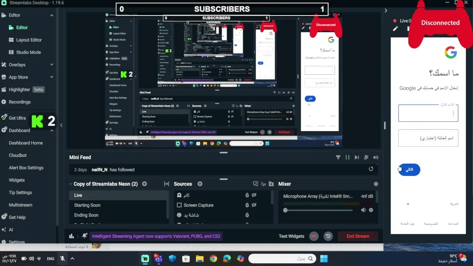Toggle visibility of Screen Capture source
473x266 pixels.
(254, 205)
